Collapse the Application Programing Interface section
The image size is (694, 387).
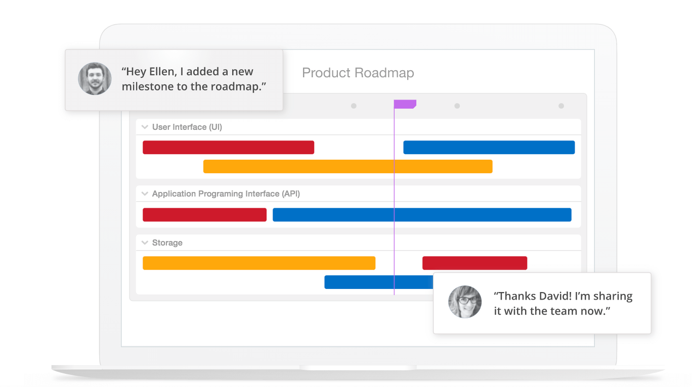(x=145, y=193)
